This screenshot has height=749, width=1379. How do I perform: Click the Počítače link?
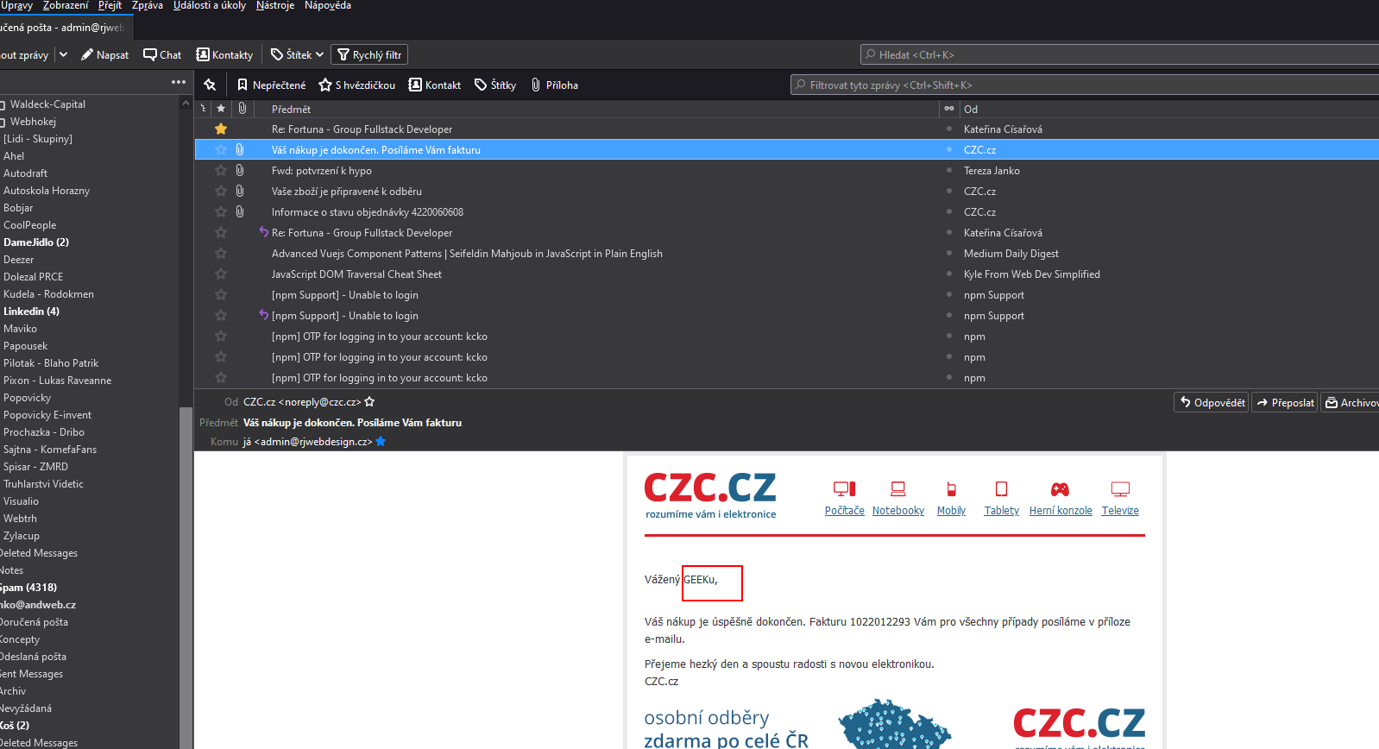[844, 511]
